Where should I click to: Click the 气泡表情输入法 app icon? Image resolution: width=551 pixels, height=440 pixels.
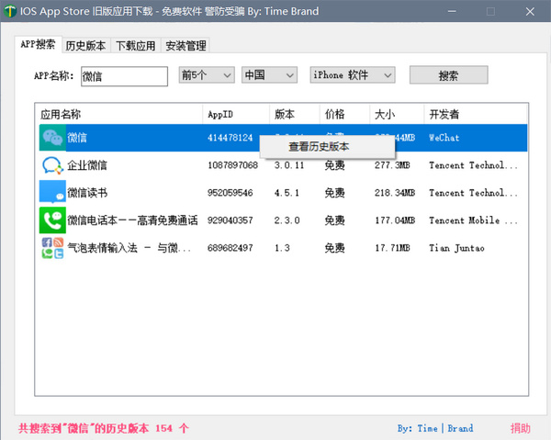[51, 248]
